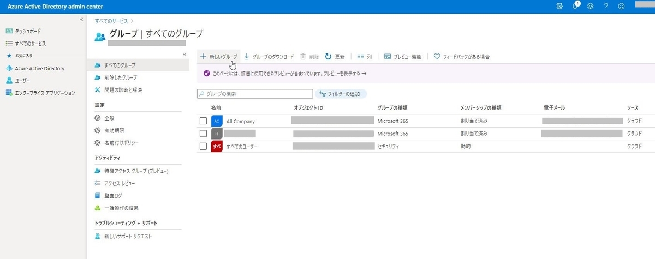
Task: Sort by the 名前 column header
Action: pos(216,107)
